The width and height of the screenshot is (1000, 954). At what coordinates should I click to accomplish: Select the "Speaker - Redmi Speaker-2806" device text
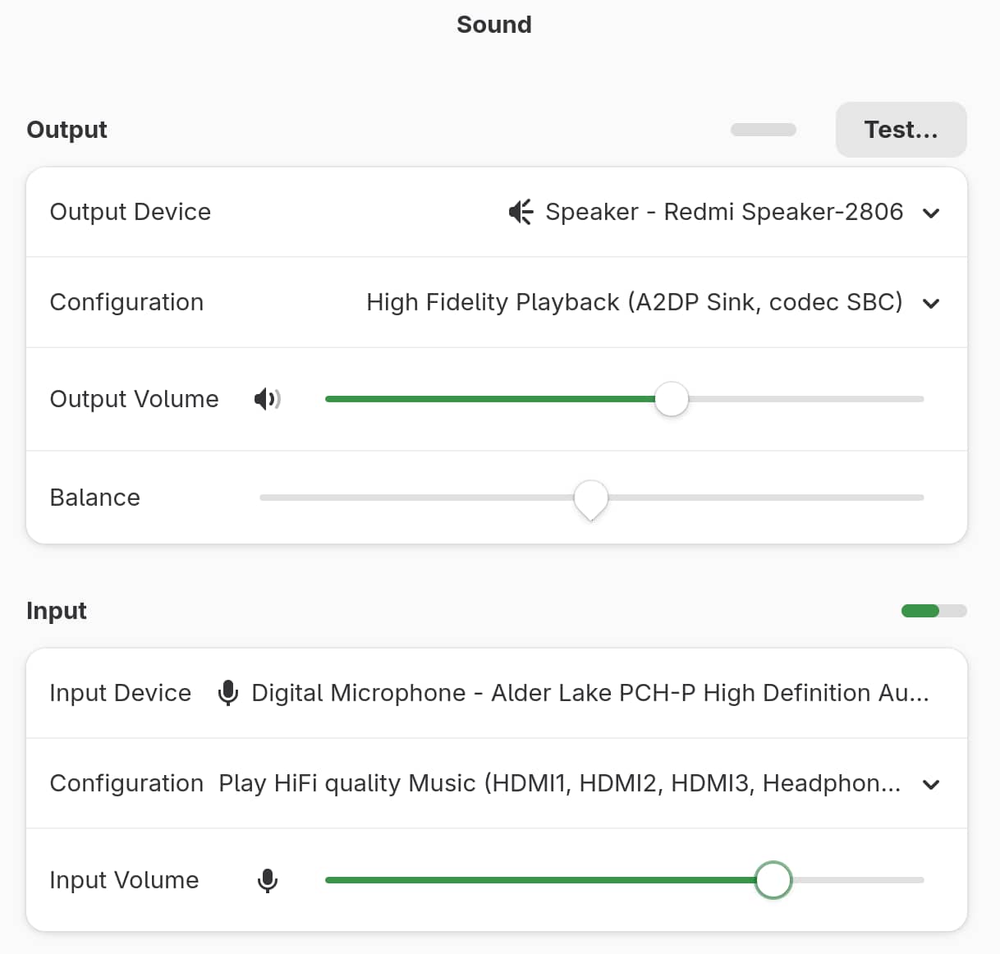click(x=724, y=212)
